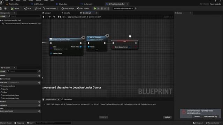Click Show Message Log
The height and width of the screenshot is (125, 223).
[210, 117]
